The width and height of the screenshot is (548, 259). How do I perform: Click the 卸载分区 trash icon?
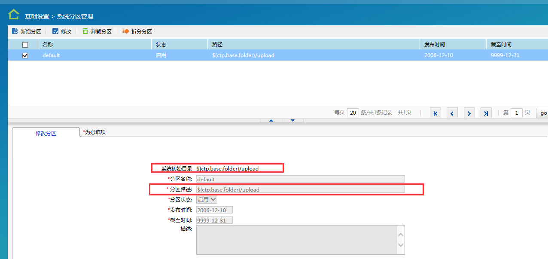point(85,31)
